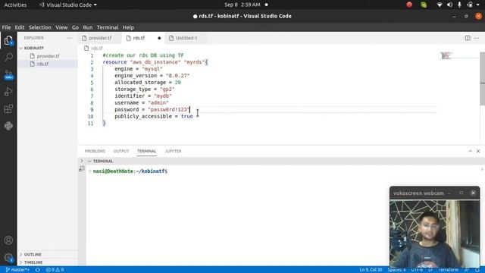
Task: Open the Search view in activity bar
Action: tap(8, 58)
